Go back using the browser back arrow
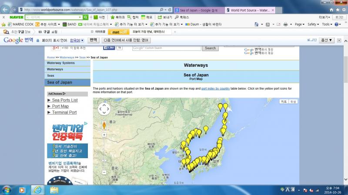Viewport: 348px width, 195px height. click(6, 9)
